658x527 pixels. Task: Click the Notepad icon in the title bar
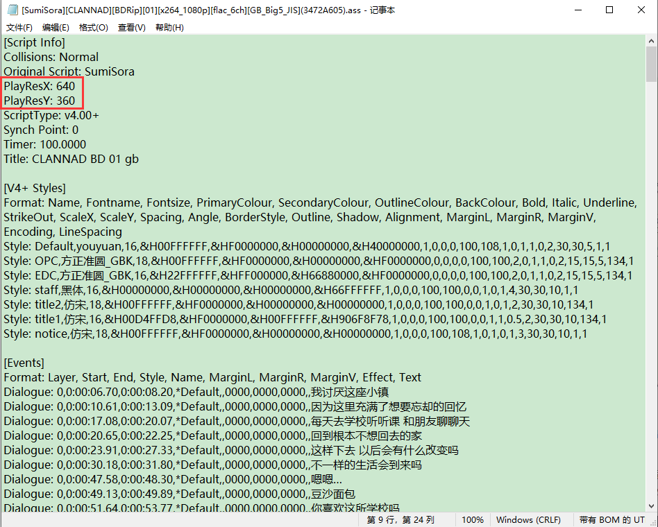click(x=13, y=10)
